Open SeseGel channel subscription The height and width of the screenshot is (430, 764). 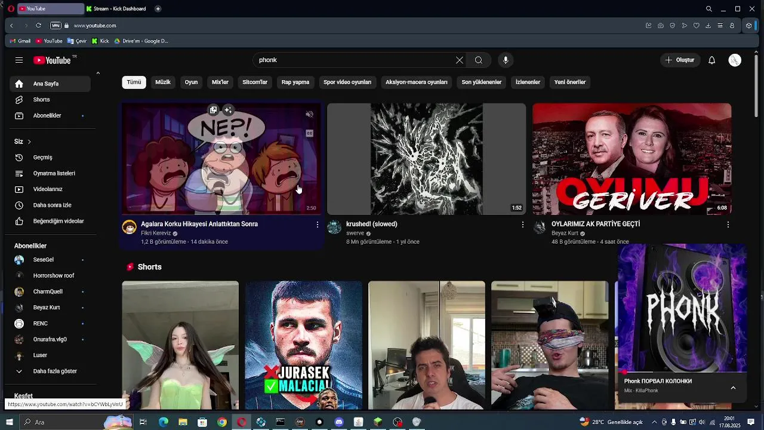click(x=50, y=260)
